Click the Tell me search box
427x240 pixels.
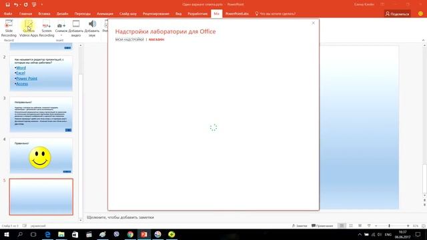coord(276,13)
